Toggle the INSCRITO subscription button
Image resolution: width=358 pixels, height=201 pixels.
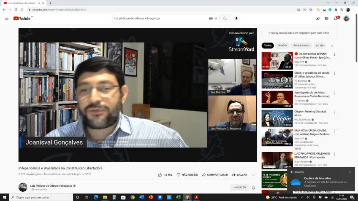pyautogui.click(x=239, y=187)
